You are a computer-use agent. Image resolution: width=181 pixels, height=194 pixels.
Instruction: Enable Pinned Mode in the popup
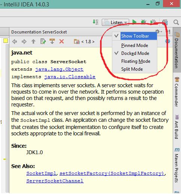(135, 45)
